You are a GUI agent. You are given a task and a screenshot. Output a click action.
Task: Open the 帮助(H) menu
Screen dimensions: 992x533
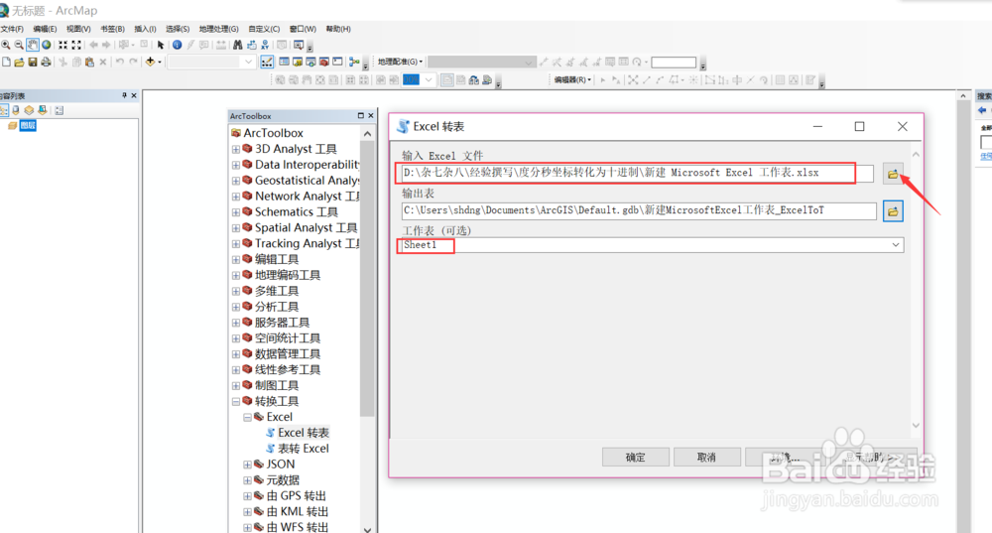point(338,29)
